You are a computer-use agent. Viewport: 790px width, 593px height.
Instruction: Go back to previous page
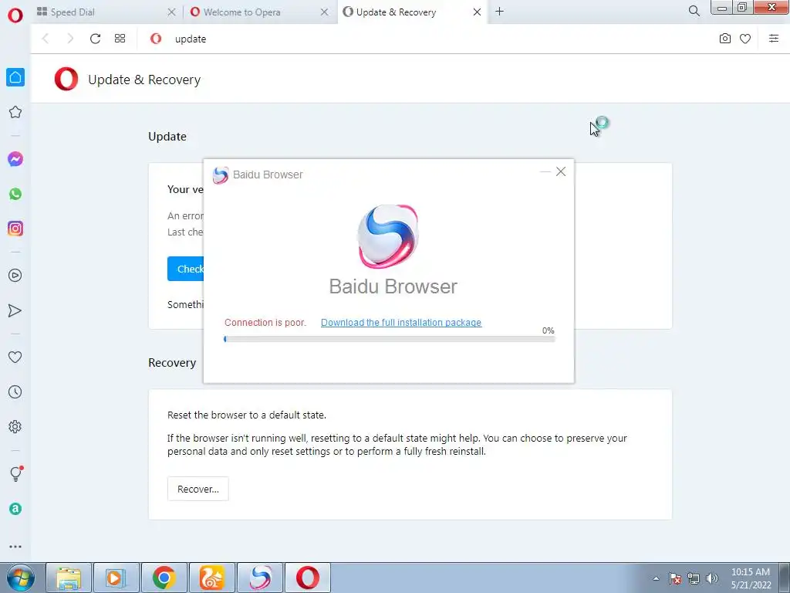point(46,39)
